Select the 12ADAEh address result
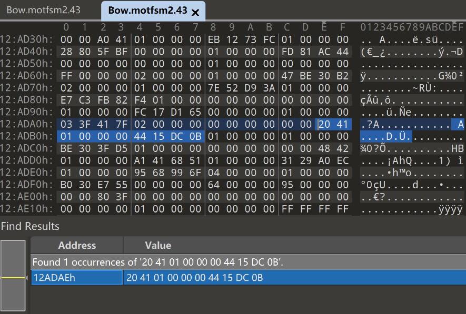 click(x=77, y=278)
